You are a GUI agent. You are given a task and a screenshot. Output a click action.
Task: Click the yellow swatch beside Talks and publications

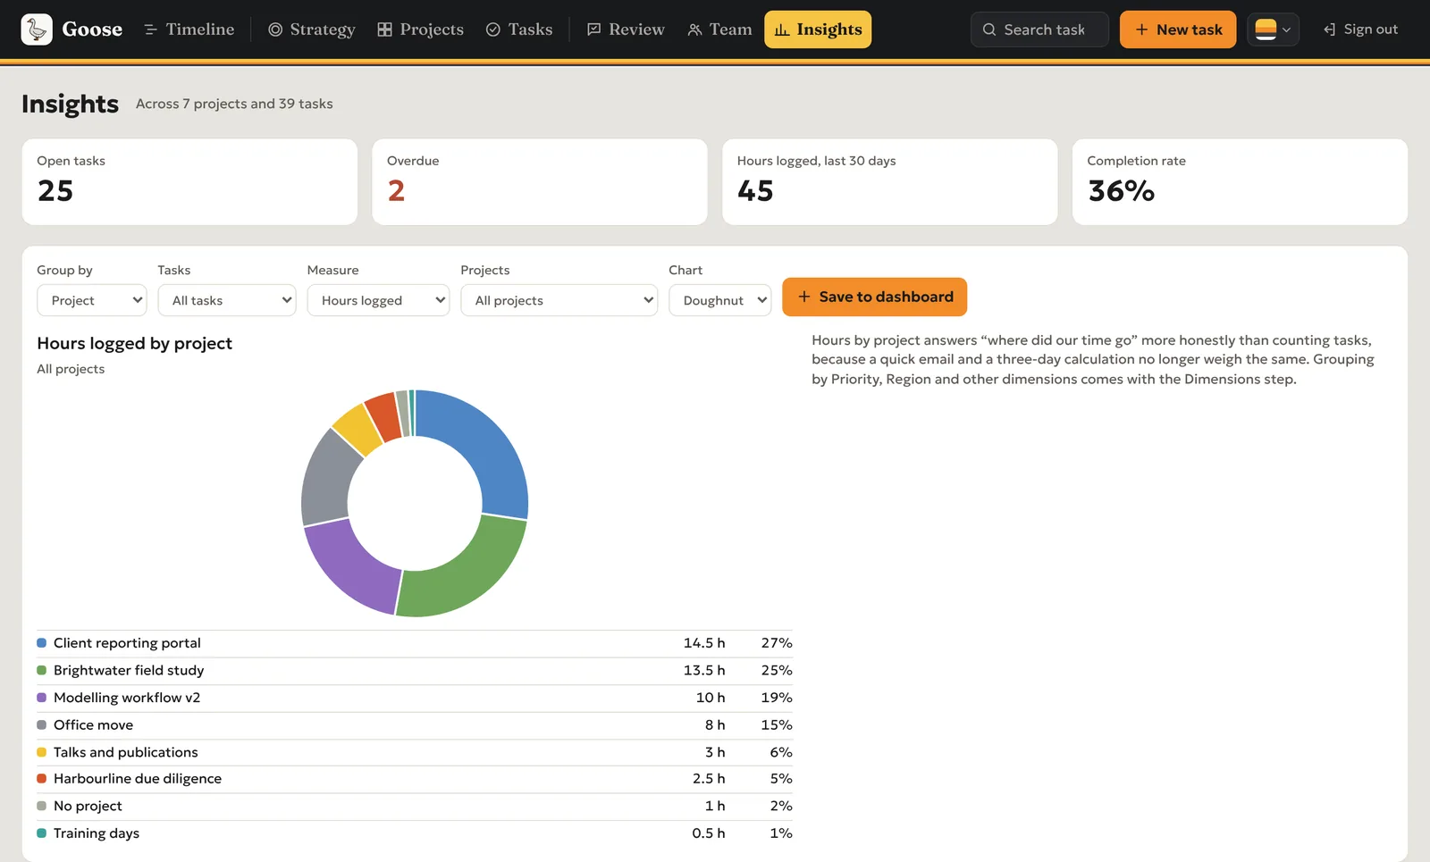pos(41,752)
